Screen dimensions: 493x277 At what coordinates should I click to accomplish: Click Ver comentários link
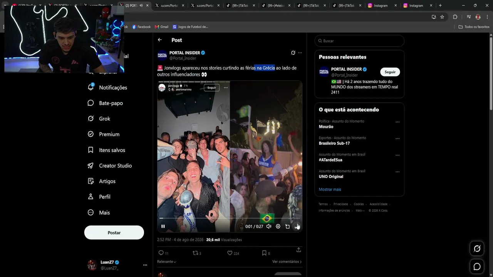287,262
